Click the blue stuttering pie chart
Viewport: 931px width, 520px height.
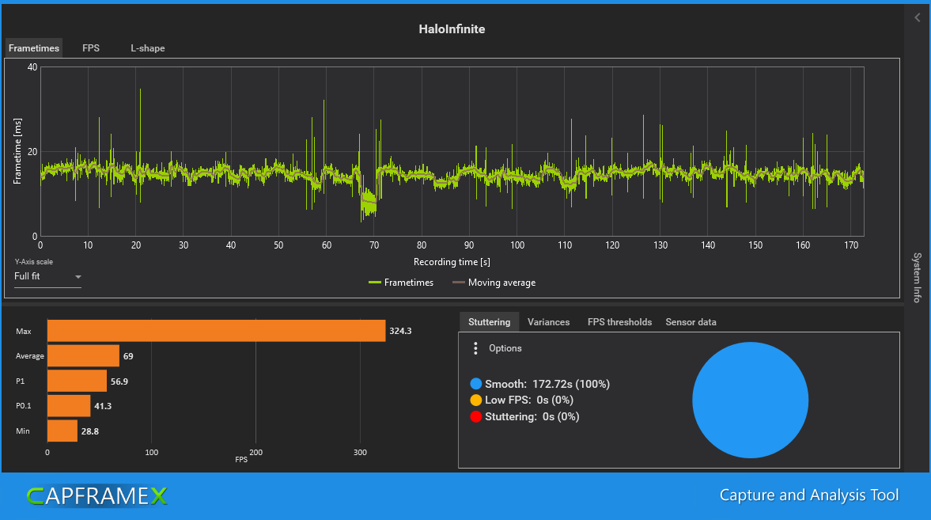[x=751, y=400]
